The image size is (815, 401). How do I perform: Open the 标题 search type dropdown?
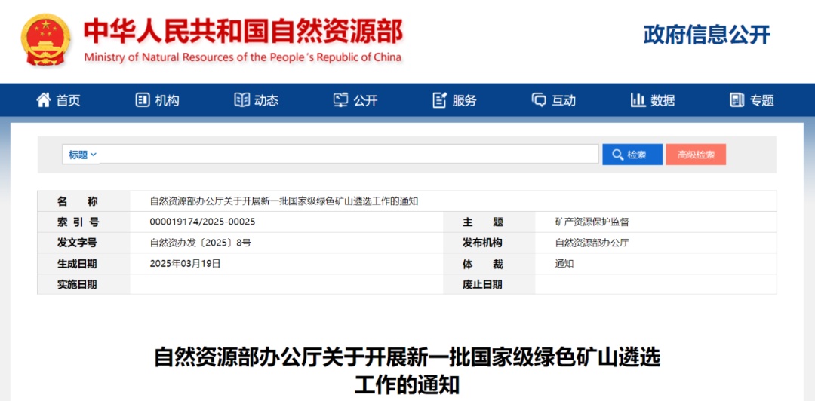pos(82,155)
